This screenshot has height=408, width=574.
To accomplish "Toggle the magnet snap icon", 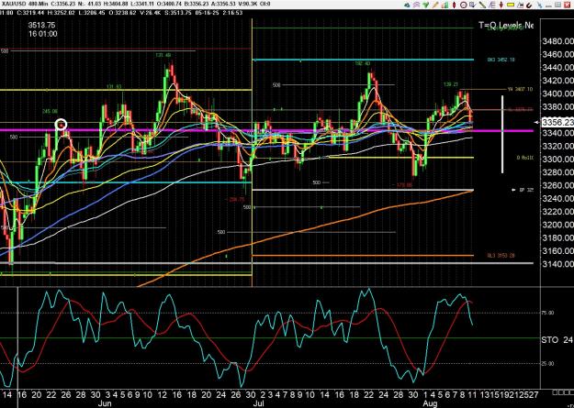I will 529,6.
